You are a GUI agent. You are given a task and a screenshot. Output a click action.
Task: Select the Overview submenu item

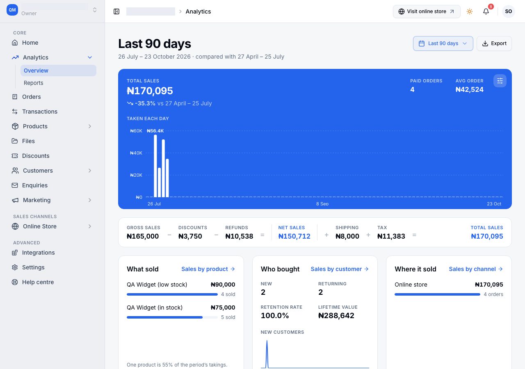click(x=58, y=71)
